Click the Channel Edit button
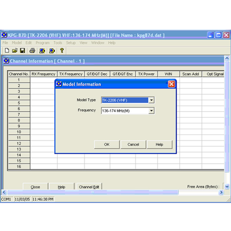231x231 pixels. point(89,187)
